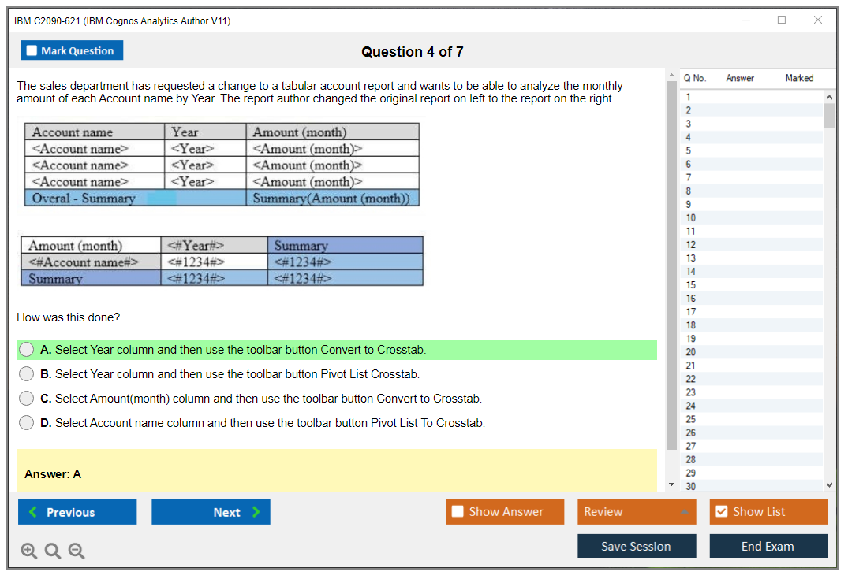This screenshot has height=579, width=848.
Task: Toggle the Mark Question checkbox
Action: pyautogui.click(x=32, y=51)
